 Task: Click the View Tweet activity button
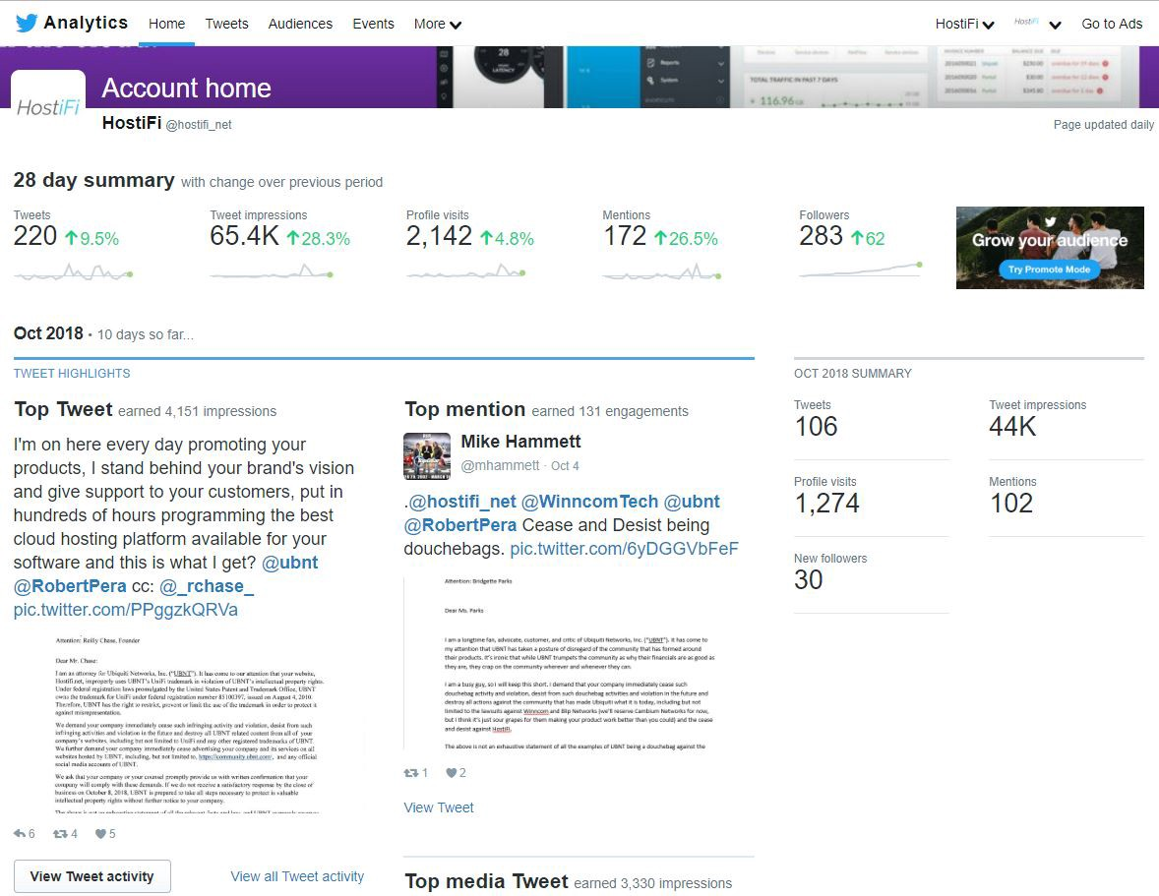[x=92, y=876]
